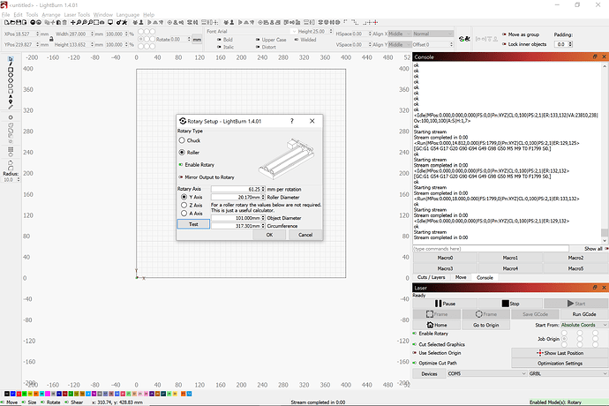Screen dimensions: 609x406
Task: Pick the Ellipse drawing tool
Action: coord(11,75)
